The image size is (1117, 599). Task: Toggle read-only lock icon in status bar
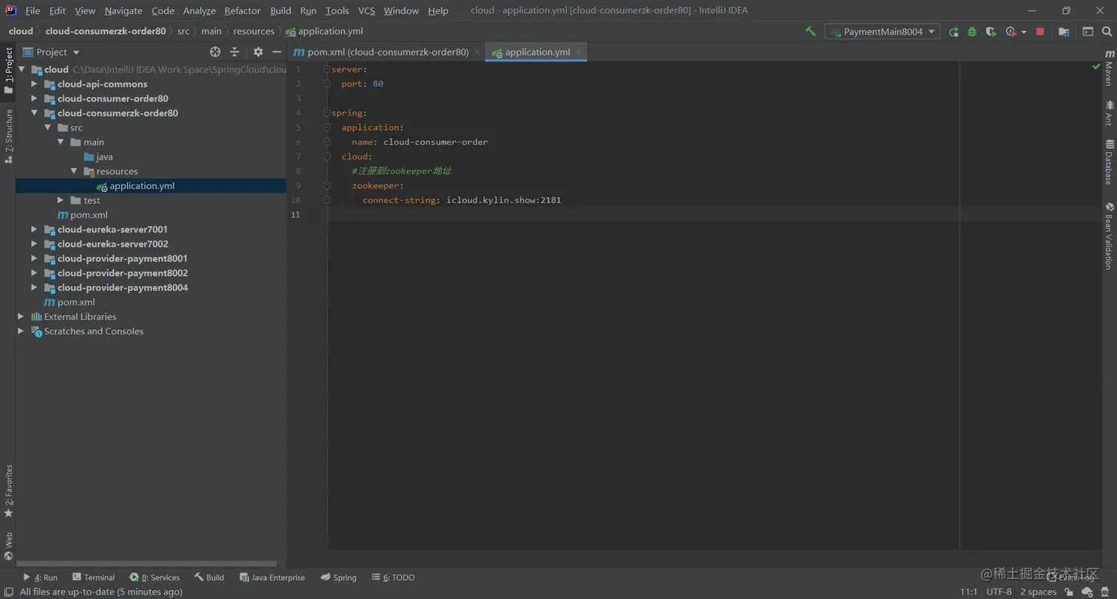[1069, 592]
